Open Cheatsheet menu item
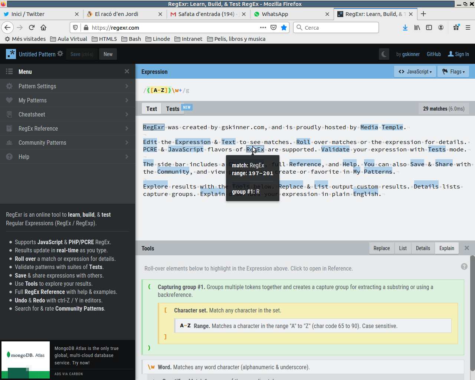Screen dimensions: 475x380 coord(68,114)
